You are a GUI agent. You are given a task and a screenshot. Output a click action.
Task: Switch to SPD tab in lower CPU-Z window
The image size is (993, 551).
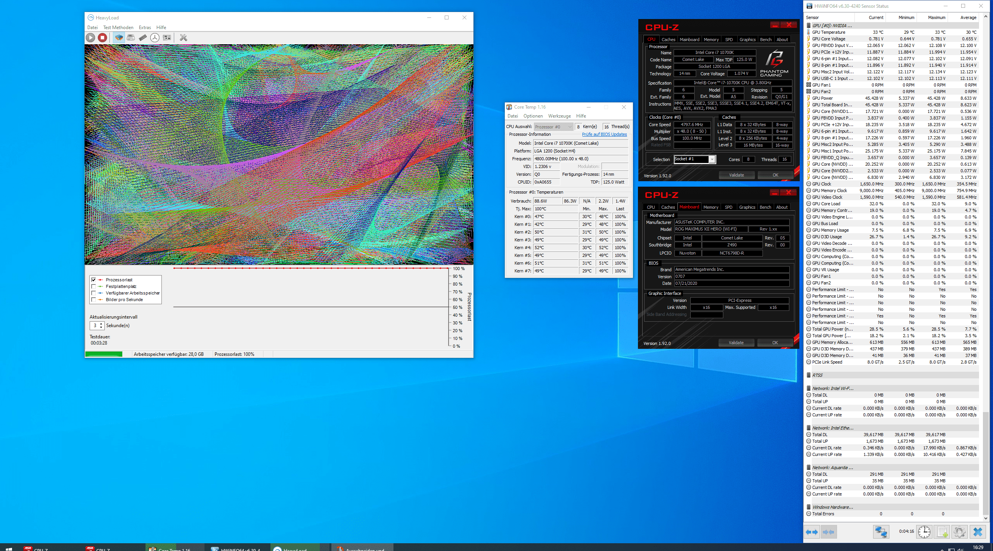point(728,207)
